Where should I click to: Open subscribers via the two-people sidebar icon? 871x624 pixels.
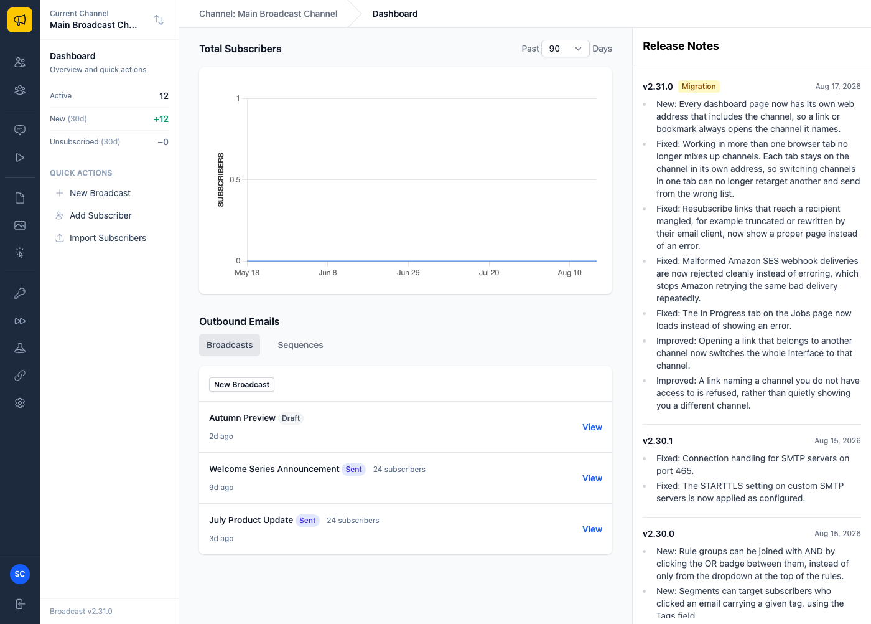(x=20, y=62)
